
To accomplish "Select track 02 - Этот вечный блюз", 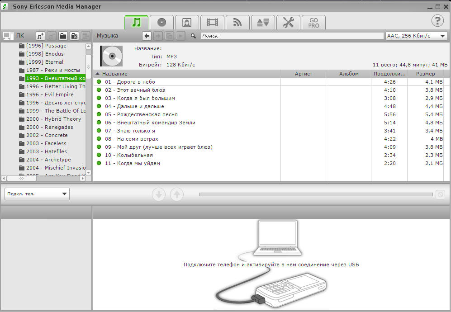I will pyautogui.click(x=268, y=90).
